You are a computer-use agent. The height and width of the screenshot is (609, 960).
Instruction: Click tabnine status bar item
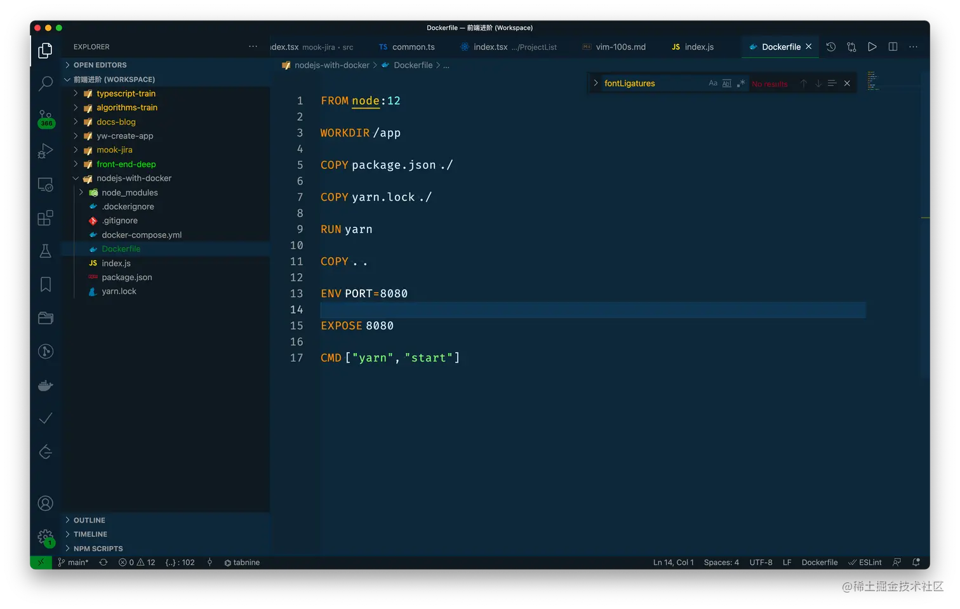pyautogui.click(x=242, y=563)
